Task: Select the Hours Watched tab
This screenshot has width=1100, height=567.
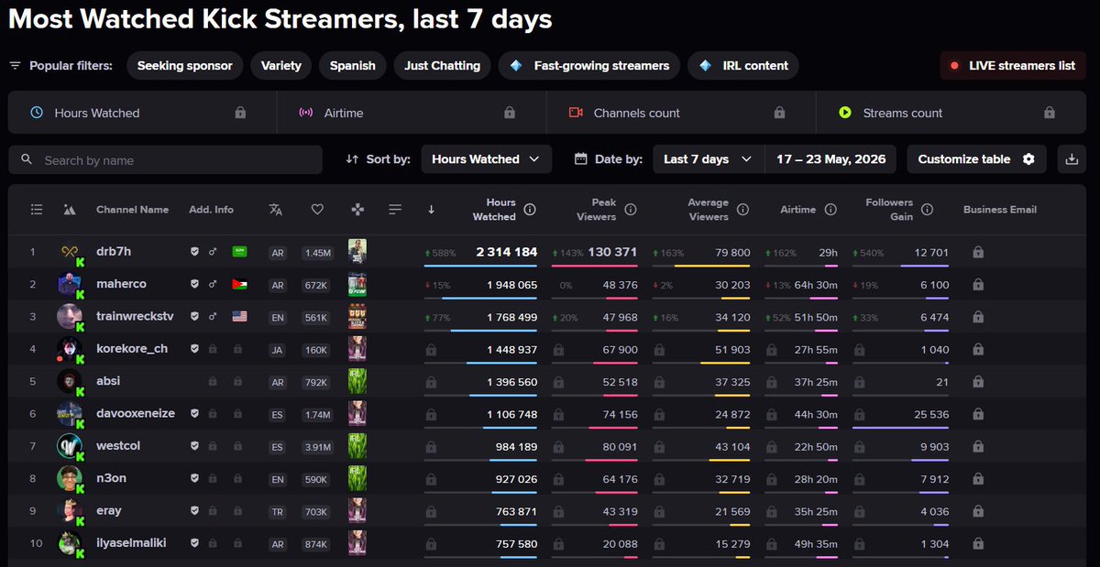Action: point(142,113)
